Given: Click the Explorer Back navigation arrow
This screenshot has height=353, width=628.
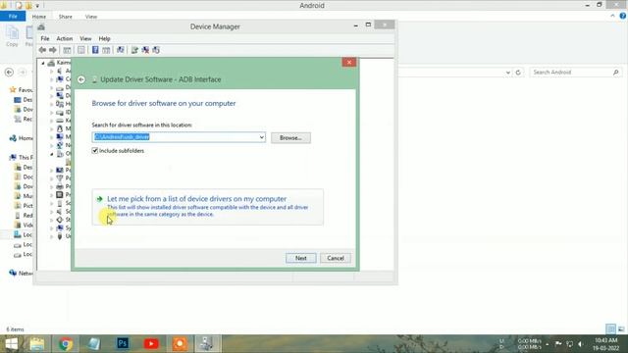Looking at the screenshot, I should click(x=9, y=72).
